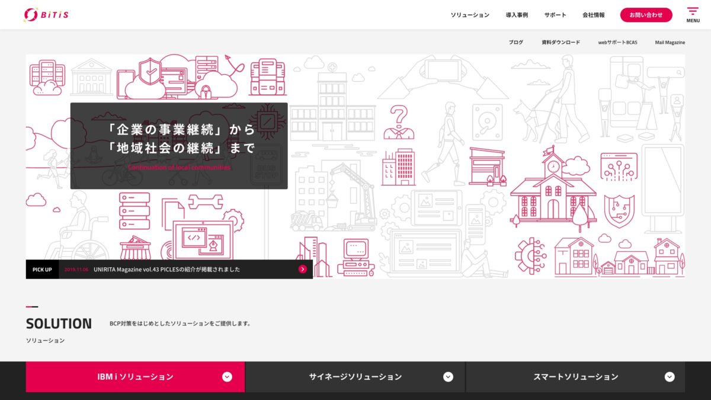Expand the スマートソリューション chevron
Image resolution: width=711 pixels, height=400 pixels.
[670, 377]
